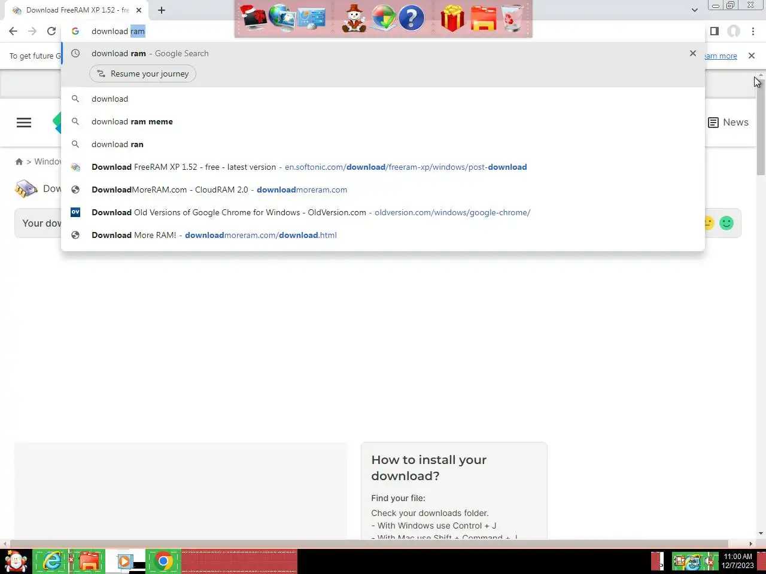The image size is (766, 574).
Task: Click the Google icon in address bar
Action: (75, 31)
